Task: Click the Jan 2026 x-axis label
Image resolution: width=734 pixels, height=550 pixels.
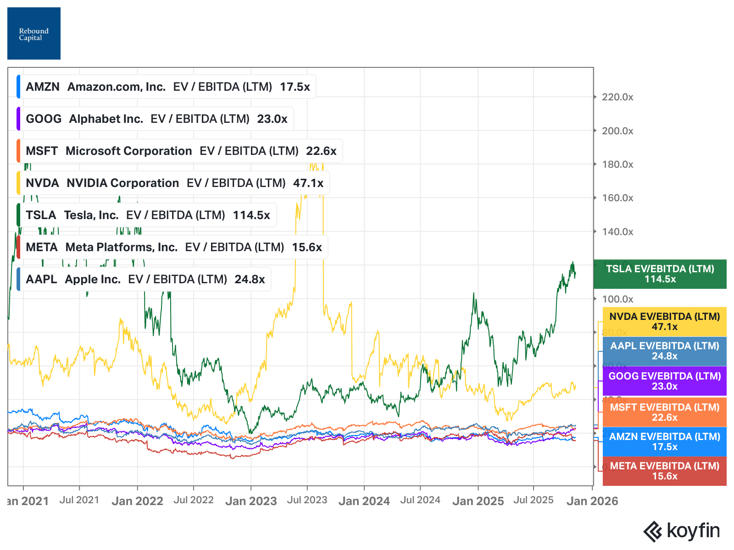Action: tap(592, 501)
